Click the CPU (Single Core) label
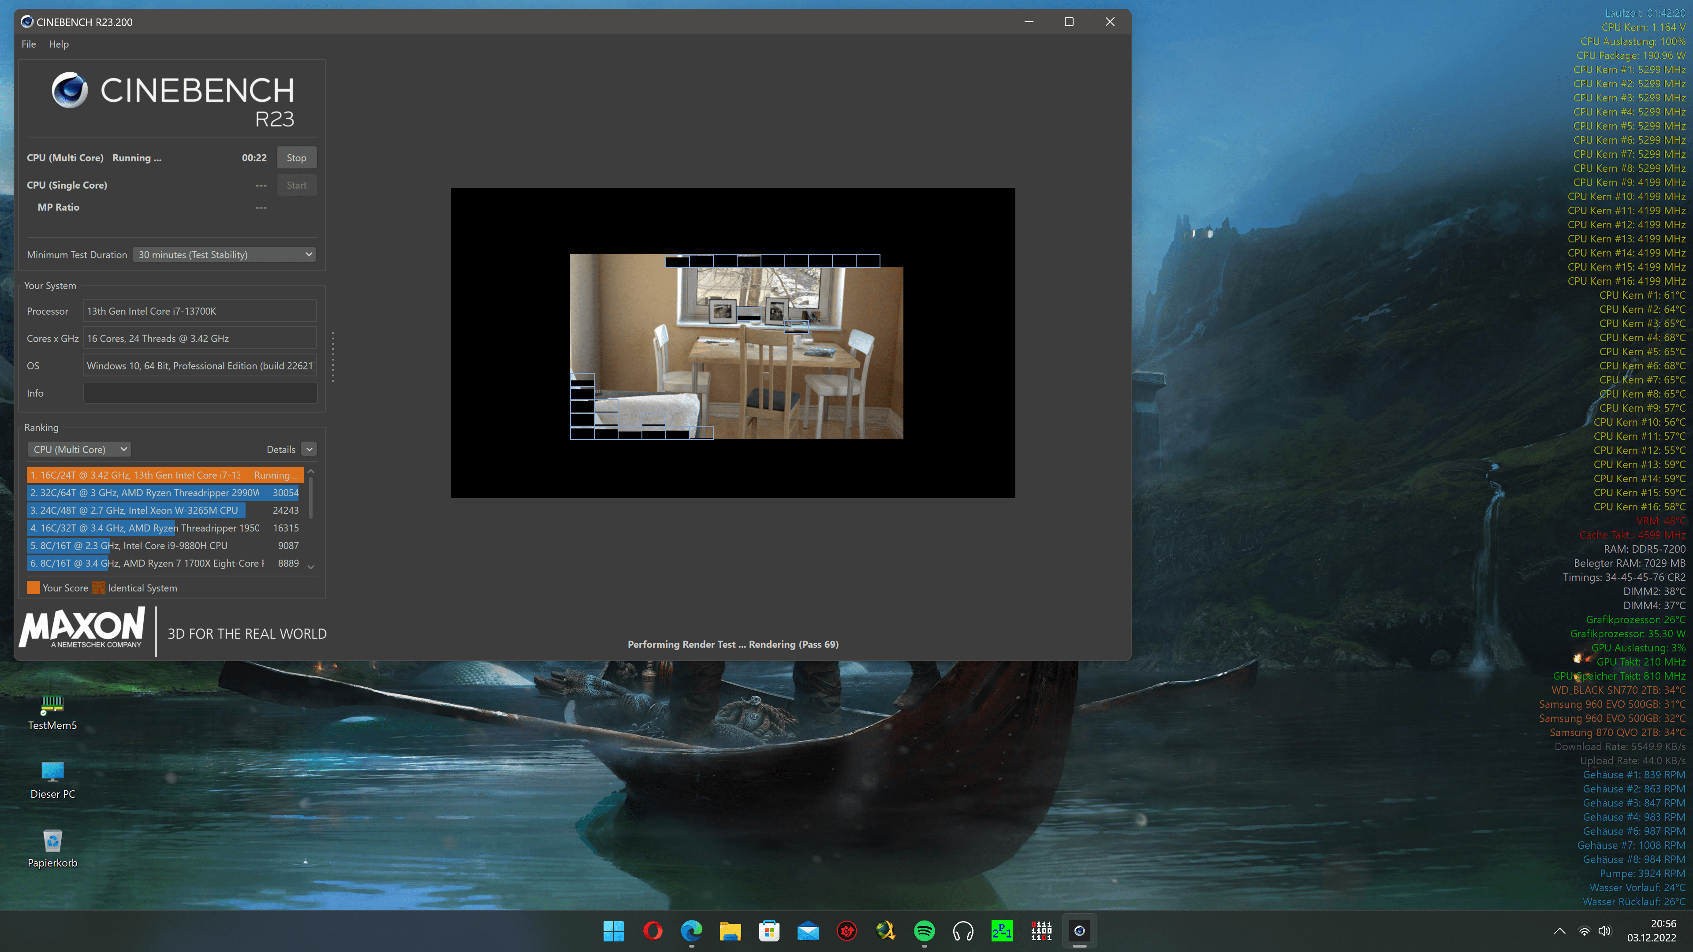 coord(67,185)
